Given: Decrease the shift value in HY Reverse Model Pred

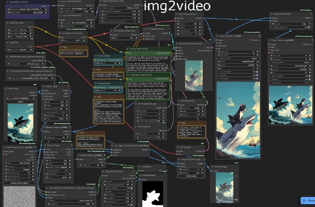Looking at the screenshot, I should (x=113, y=38).
